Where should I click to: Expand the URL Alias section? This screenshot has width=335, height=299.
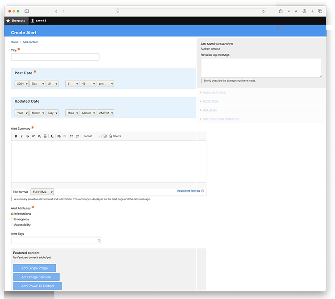[x=210, y=110]
